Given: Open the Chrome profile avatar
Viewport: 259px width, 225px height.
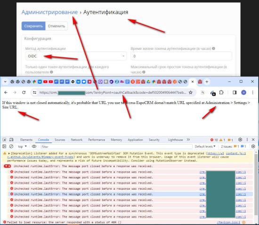Looking at the screenshot, I should point(243,92).
